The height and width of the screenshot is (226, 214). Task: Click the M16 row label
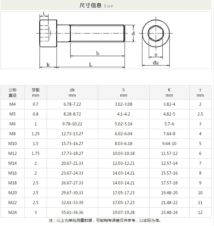tap(13, 173)
